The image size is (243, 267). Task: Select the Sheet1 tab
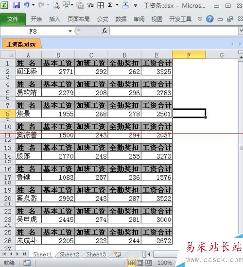(x=43, y=254)
